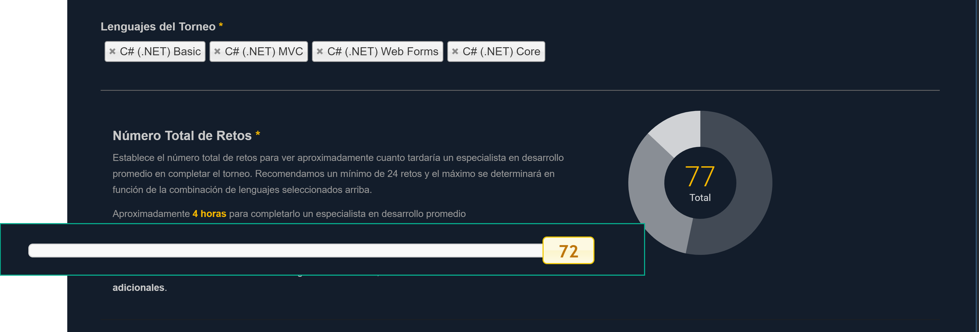Select the C# (.NET) MVC tag label

tap(264, 51)
